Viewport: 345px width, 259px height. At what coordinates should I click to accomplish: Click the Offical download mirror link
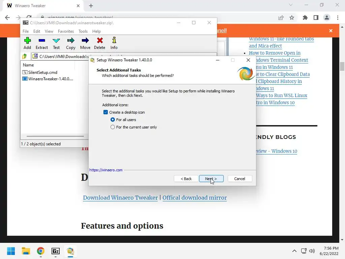[194, 198]
